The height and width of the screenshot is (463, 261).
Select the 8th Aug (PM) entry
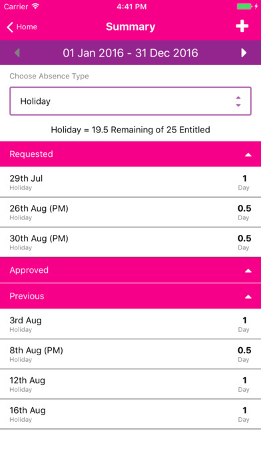pyautogui.click(x=130, y=354)
